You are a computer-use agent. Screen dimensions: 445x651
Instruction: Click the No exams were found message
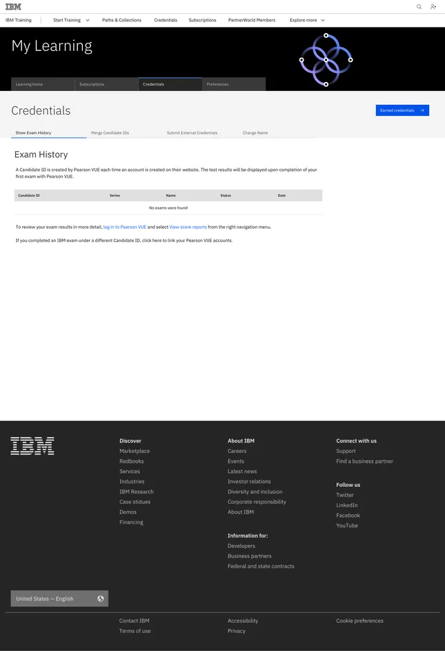[168, 208]
